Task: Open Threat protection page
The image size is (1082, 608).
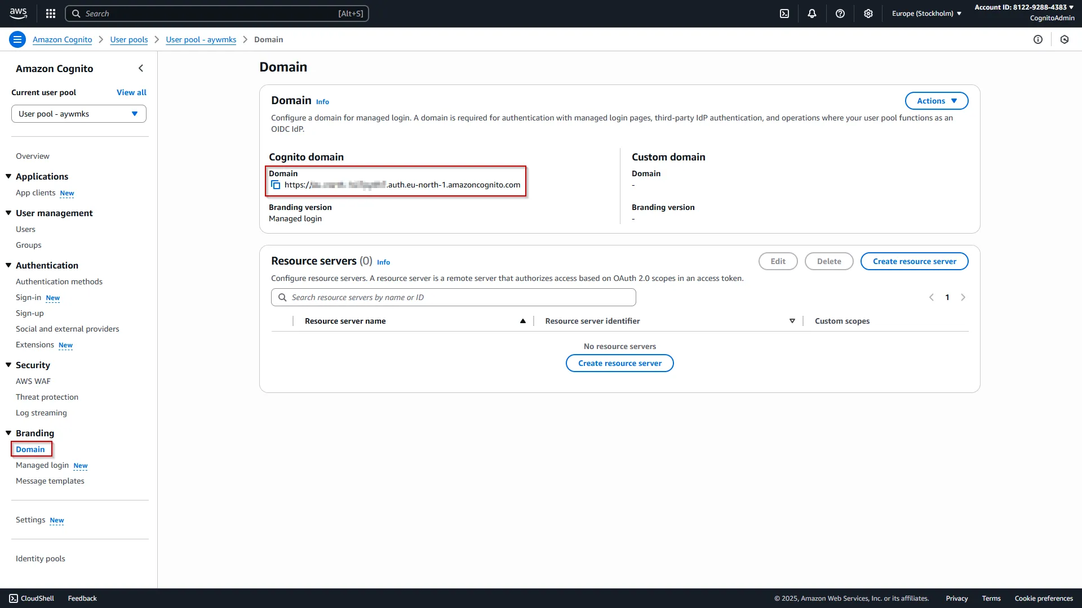Action: 47,397
